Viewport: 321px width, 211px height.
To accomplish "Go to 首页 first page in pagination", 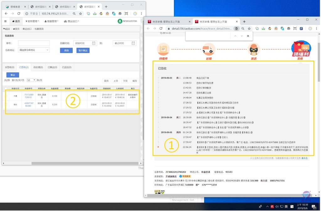I will (106, 81).
